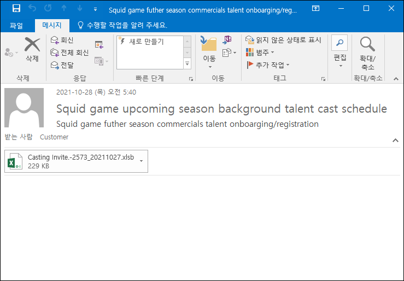The image size is (404, 281).
Task: Click the 확대/축소 magnifier button
Action: point(367,53)
